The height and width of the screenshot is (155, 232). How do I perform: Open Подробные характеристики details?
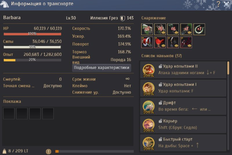tap(101, 68)
